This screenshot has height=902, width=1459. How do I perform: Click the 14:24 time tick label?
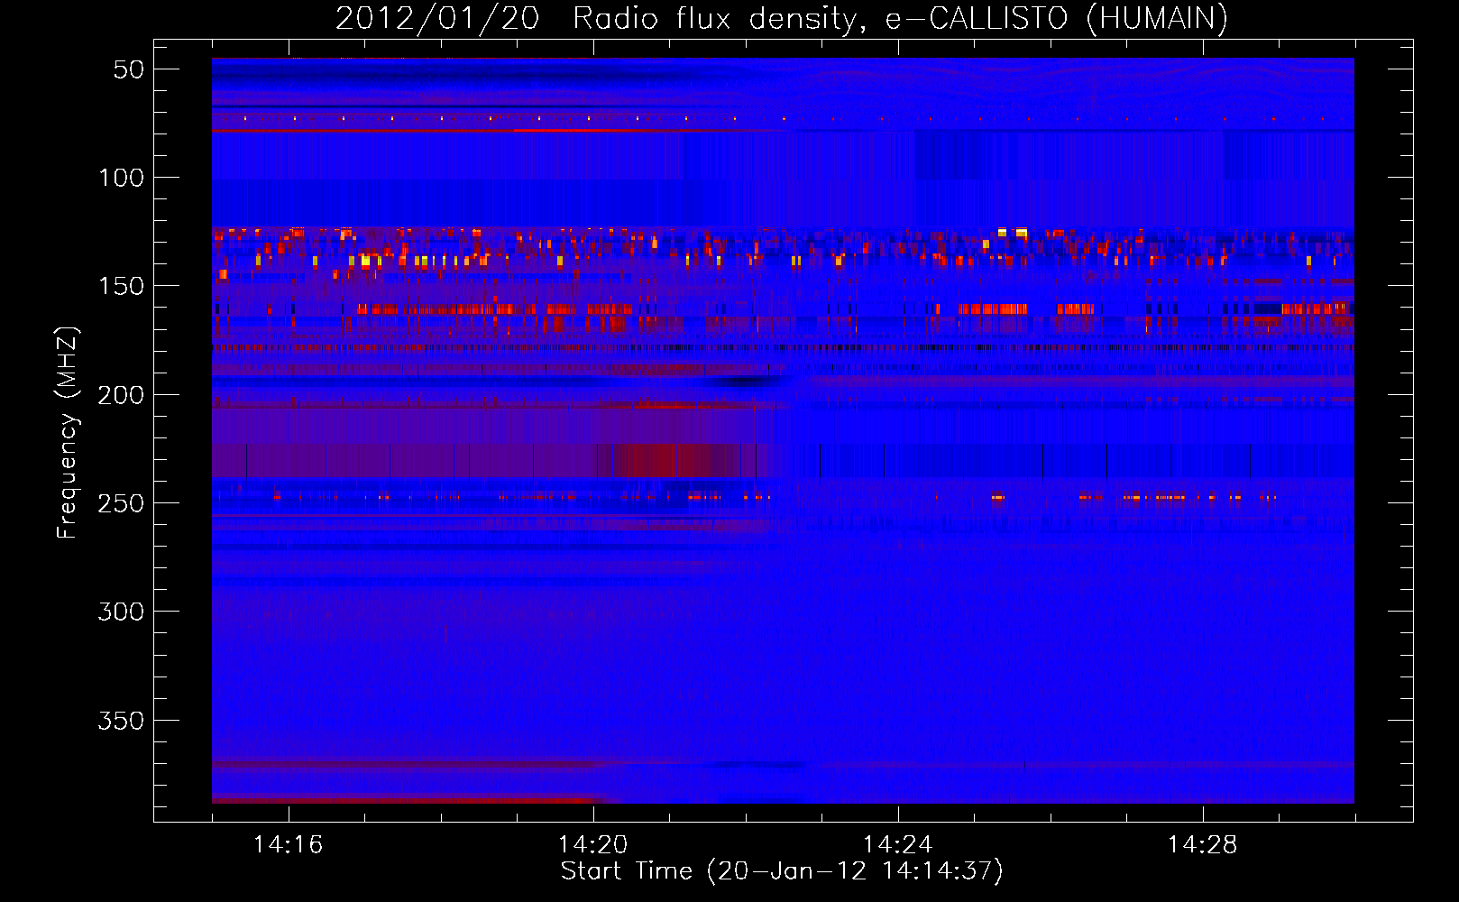(897, 844)
